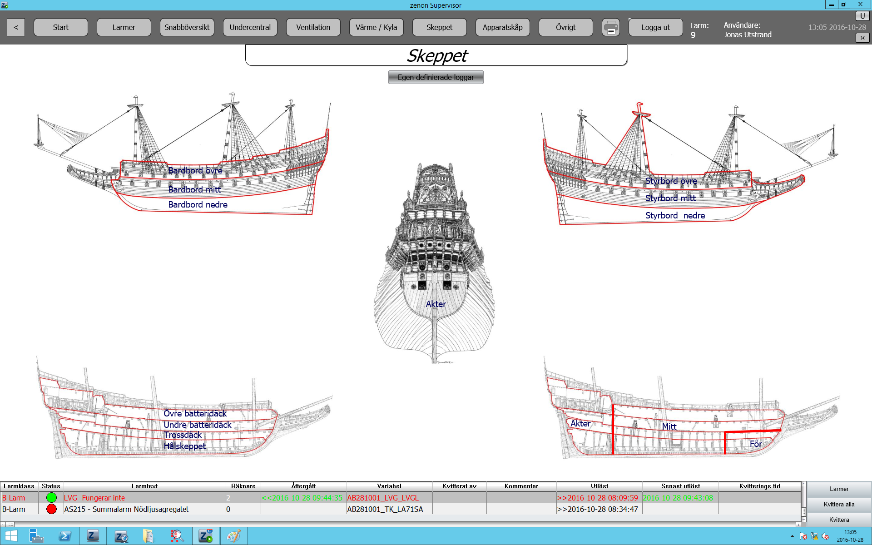Viewport: 872px width, 545px height.
Task: Open the Värme / Kyla menu tab
Action: [376, 27]
